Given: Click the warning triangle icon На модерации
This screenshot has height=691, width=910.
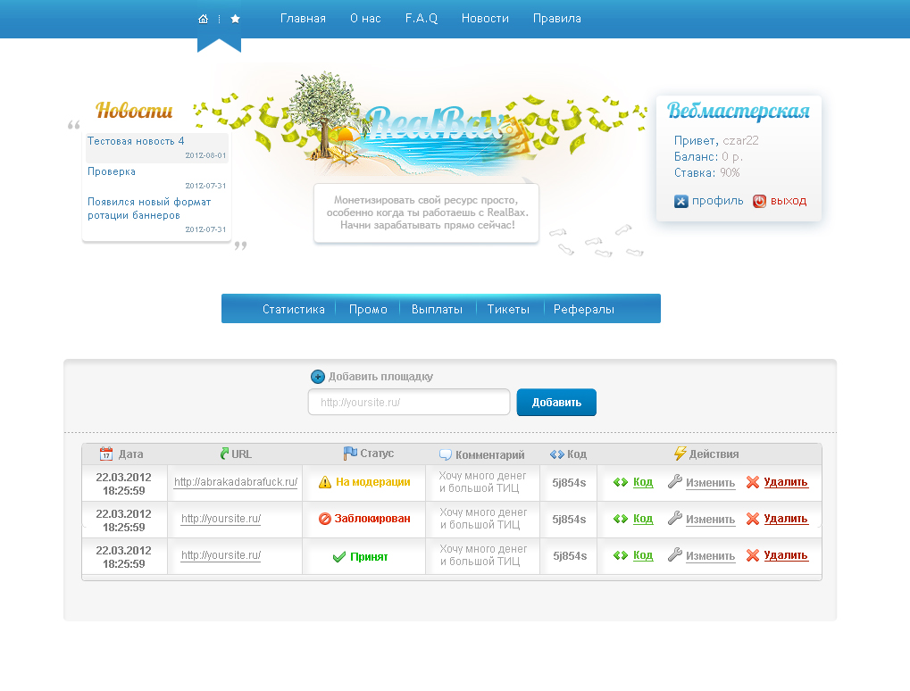Looking at the screenshot, I should coord(325,482).
